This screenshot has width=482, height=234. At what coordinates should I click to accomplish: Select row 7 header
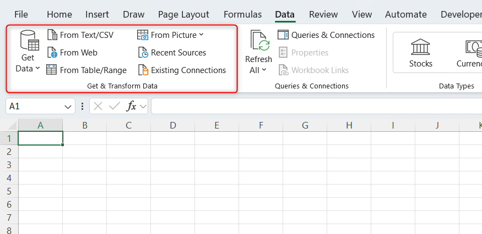[9, 218]
